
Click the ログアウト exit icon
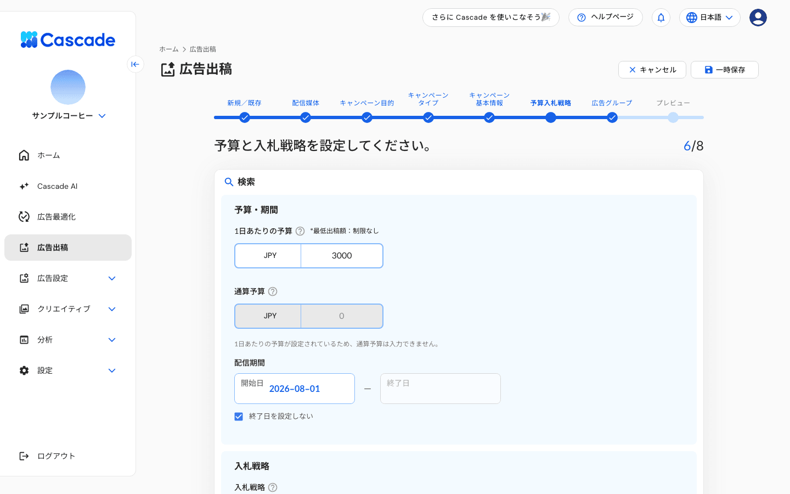[24, 456]
